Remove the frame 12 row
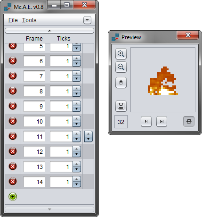 (x=13, y=151)
